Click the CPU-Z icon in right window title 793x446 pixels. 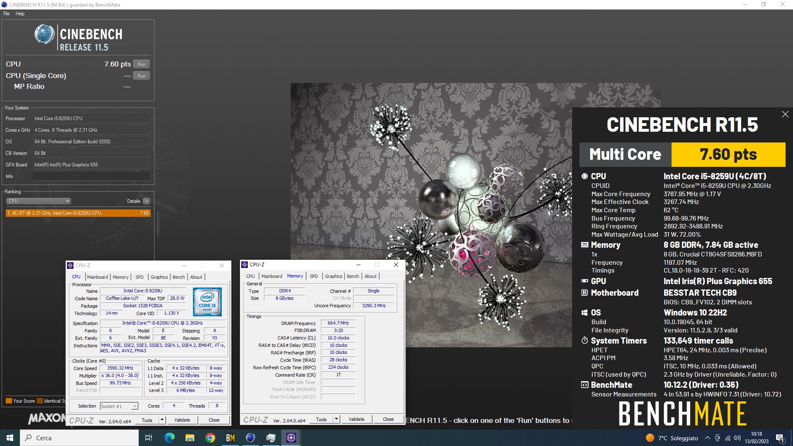245,265
